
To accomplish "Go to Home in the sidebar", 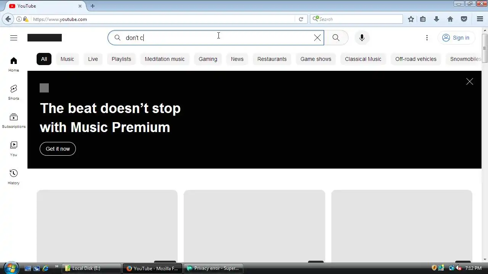I will (x=14, y=64).
